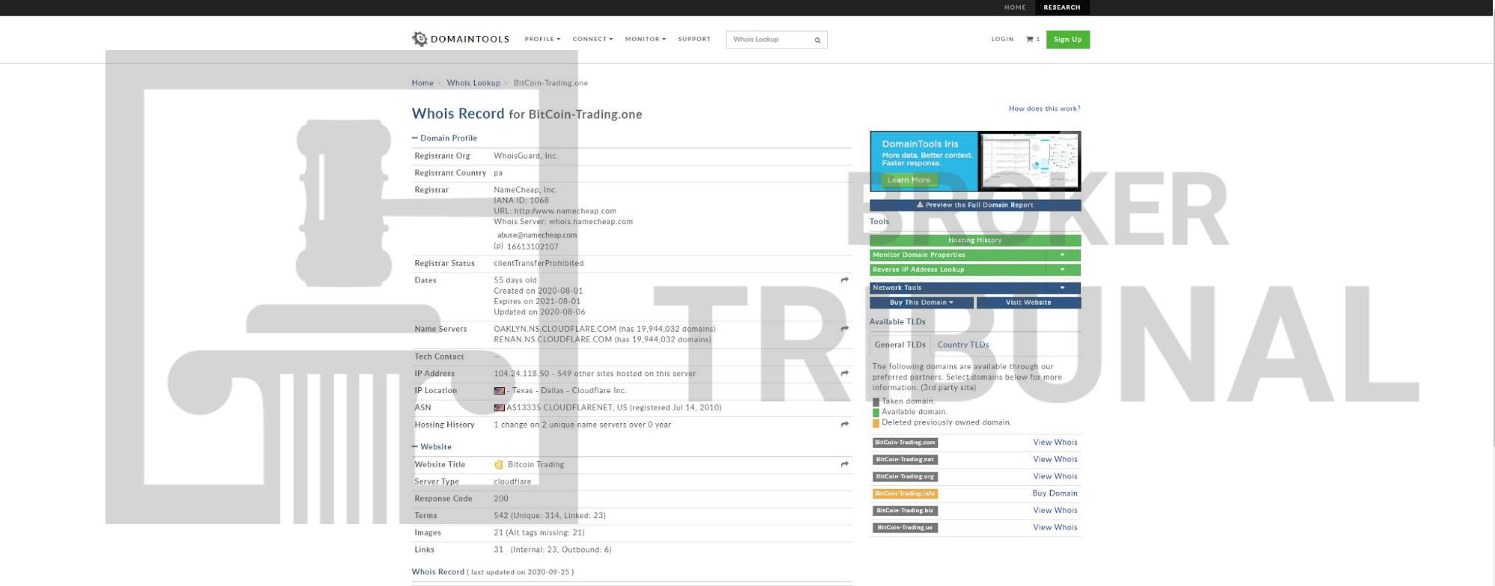
Task: Click the US flag in IP Location row
Action: tap(499, 391)
